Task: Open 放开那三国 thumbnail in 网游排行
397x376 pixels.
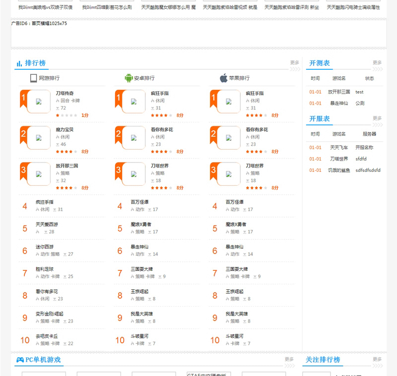Action: pos(39,174)
